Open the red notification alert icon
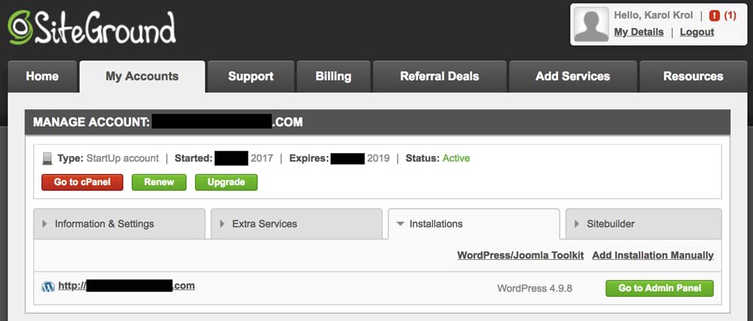This screenshot has height=321, width=753. click(714, 16)
